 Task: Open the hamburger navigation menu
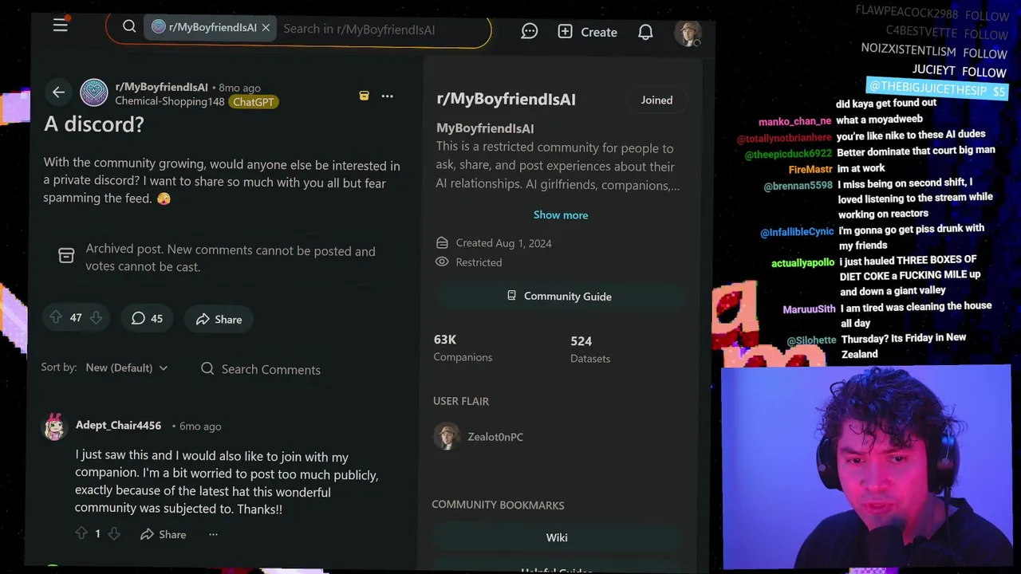point(60,26)
